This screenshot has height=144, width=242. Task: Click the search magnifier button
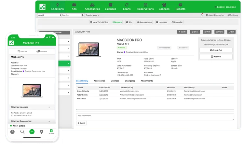(83, 15)
